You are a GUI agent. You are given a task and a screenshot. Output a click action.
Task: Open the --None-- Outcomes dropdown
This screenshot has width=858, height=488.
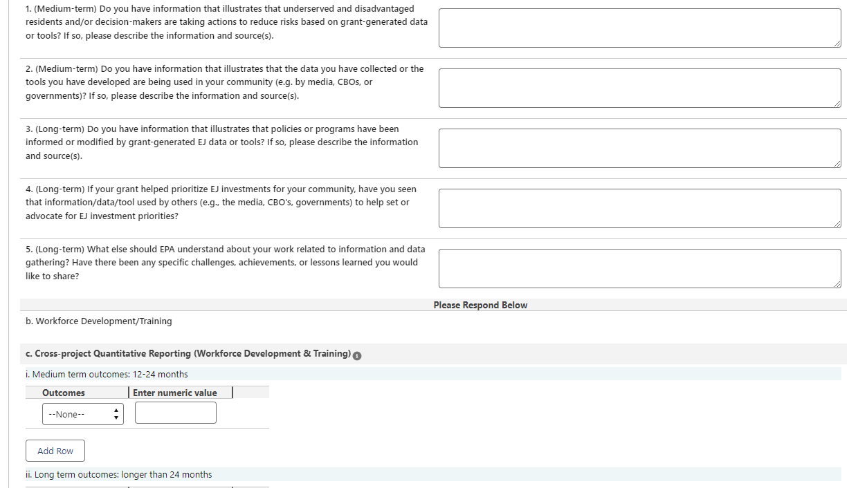[x=83, y=414]
